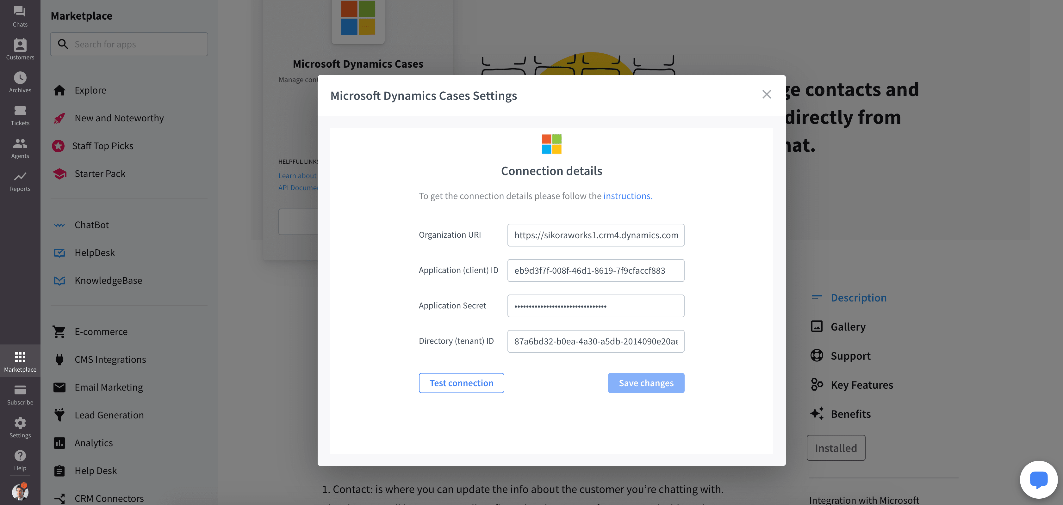Click the E-commerce cart icon
1063x505 pixels.
59,332
